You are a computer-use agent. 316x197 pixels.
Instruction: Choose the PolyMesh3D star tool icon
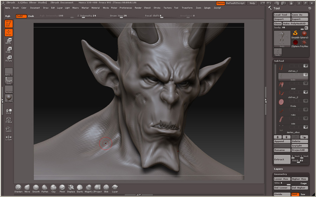coord(304,43)
